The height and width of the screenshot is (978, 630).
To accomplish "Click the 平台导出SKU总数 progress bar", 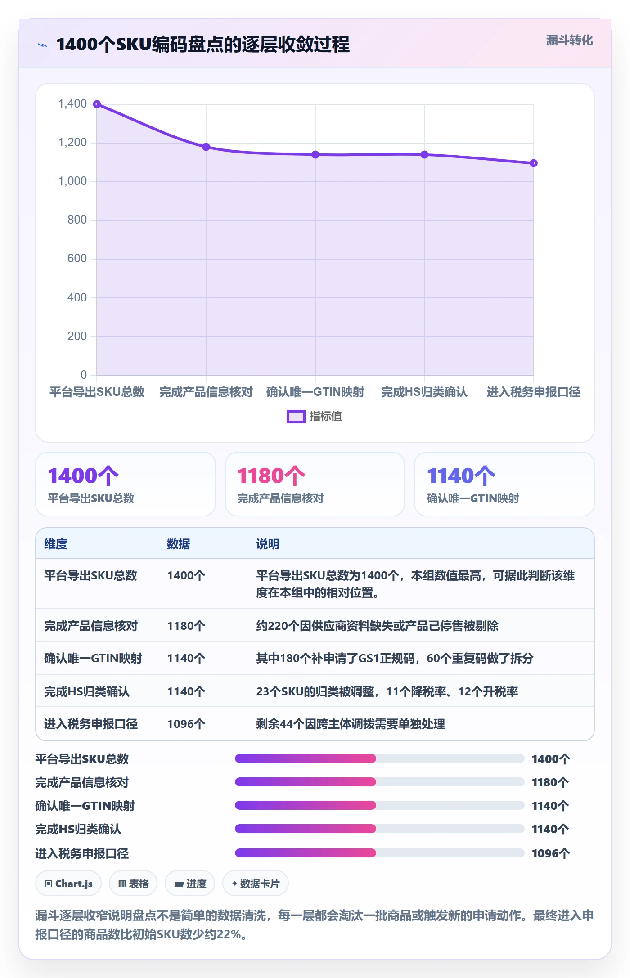I will point(379,759).
